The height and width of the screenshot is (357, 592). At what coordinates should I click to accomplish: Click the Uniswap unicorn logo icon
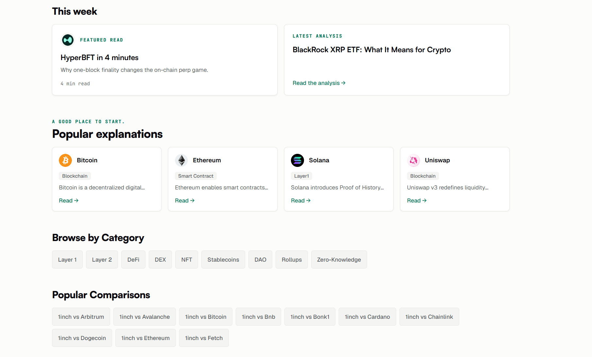click(x=414, y=160)
